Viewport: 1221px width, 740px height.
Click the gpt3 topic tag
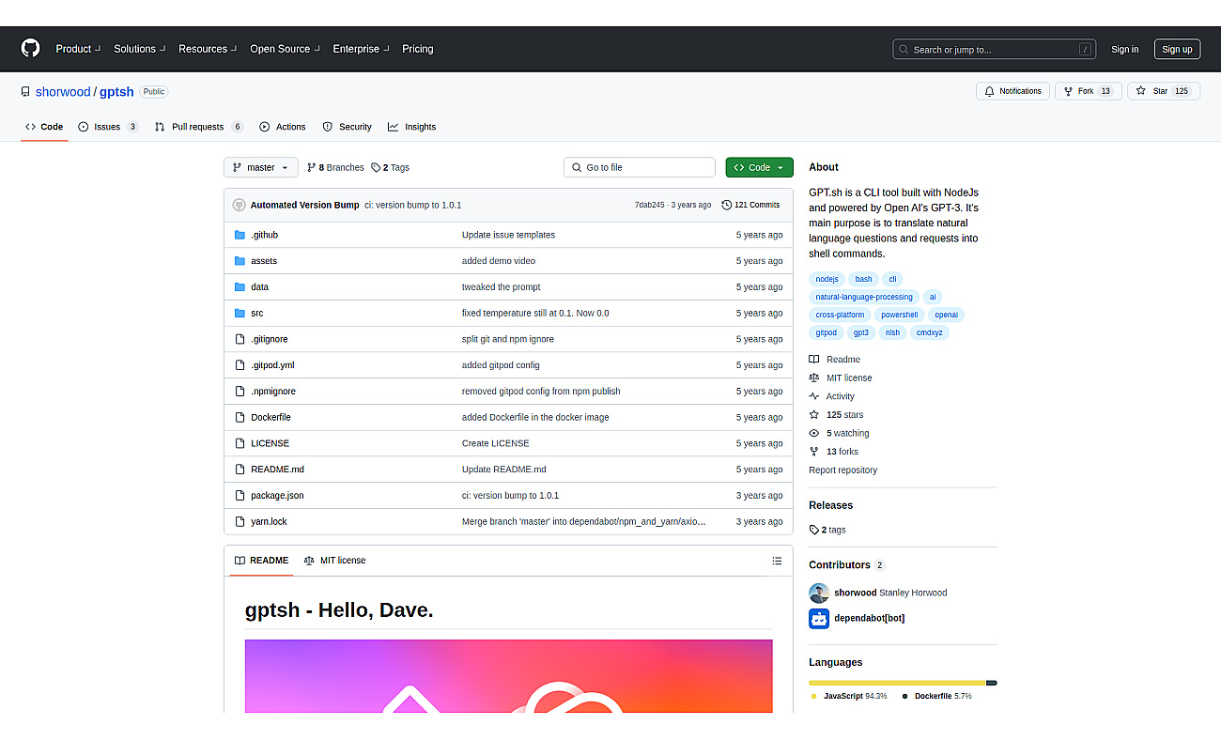point(860,332)
